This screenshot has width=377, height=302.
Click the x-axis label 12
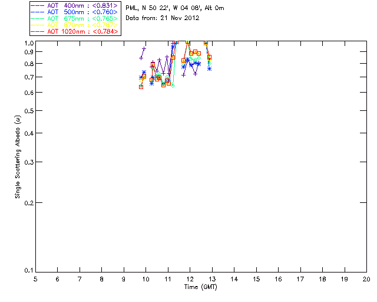point(190,279)
